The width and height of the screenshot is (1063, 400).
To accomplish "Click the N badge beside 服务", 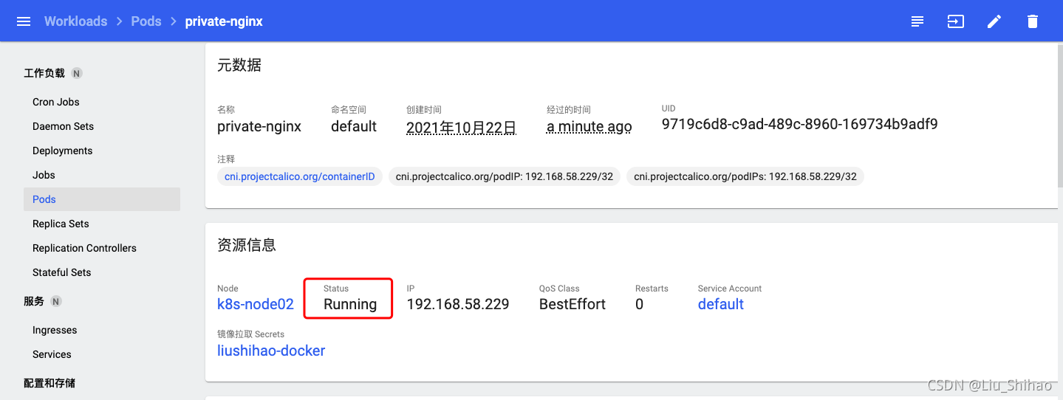I will pos(56,301).
